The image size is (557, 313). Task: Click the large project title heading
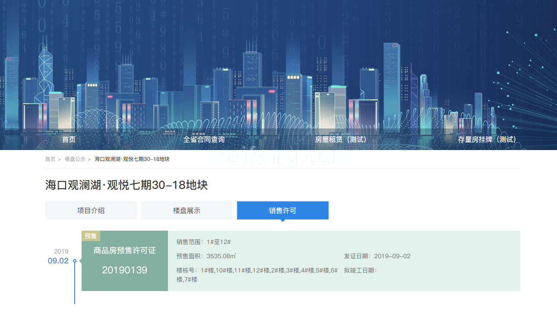(127, 185)
